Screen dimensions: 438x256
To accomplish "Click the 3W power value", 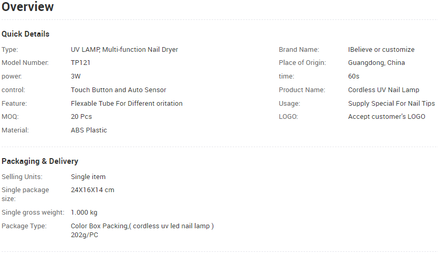I will click(76, 76).
